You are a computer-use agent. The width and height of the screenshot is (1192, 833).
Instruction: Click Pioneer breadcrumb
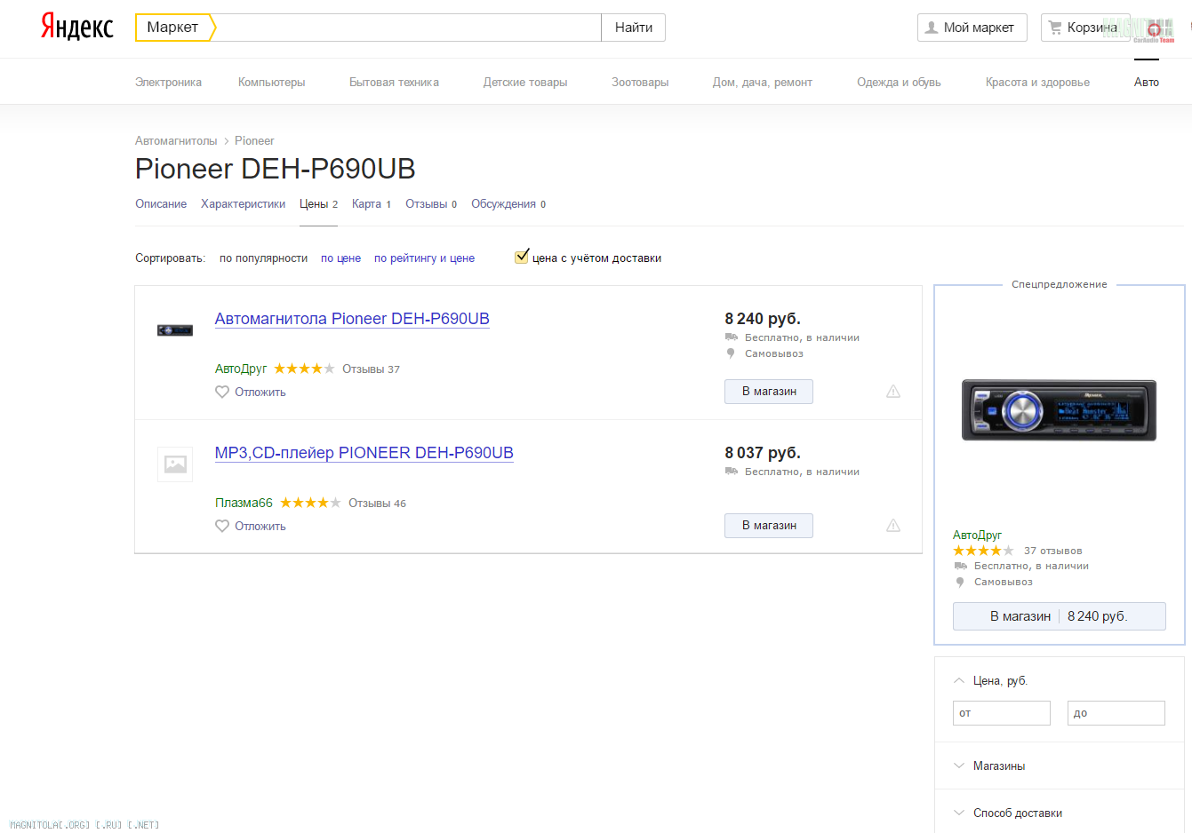pyautogui.click(x=254, y=140)
